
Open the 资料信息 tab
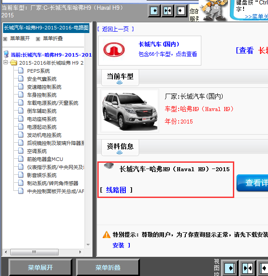click(120, 148)
